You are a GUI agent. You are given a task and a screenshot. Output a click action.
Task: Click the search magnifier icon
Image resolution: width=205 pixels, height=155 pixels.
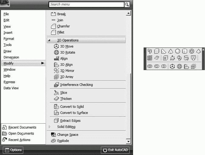pos(127,5)
